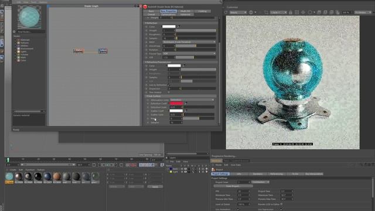Switch to the Optimizations tab
Screen dimensions: 375x211
point(168,14)
